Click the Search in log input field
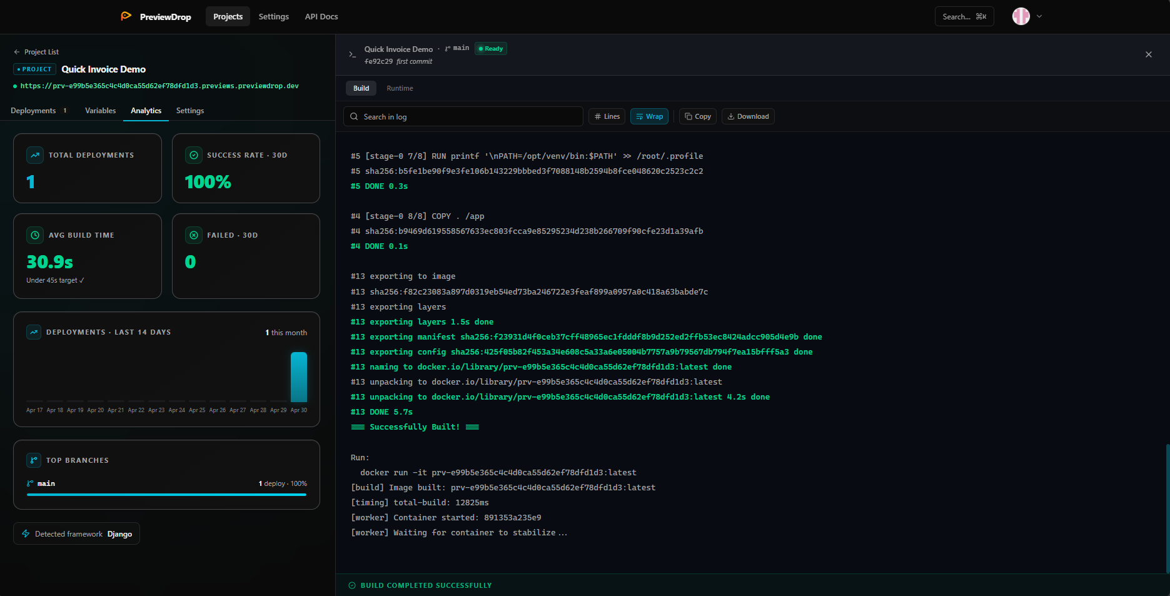This screenshot has height=596, width=1170. pos(463,116)
